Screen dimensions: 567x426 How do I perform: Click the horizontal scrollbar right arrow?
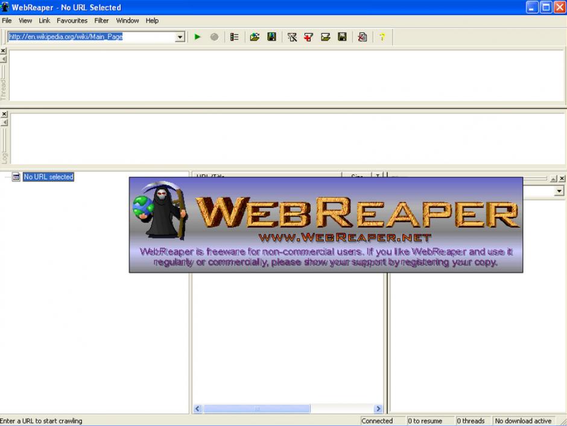378,409
